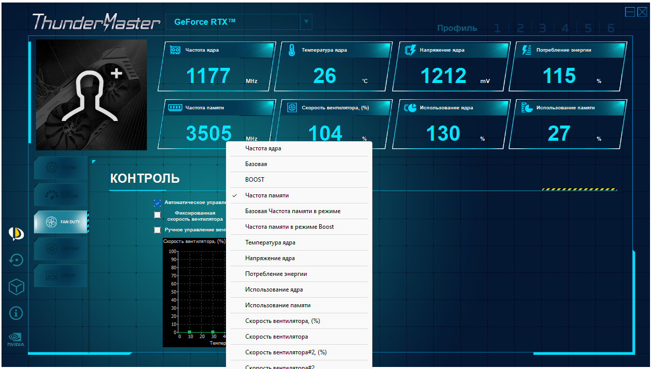Select profile 5
This screenshot has height=369, width=651.
(588, 28)
